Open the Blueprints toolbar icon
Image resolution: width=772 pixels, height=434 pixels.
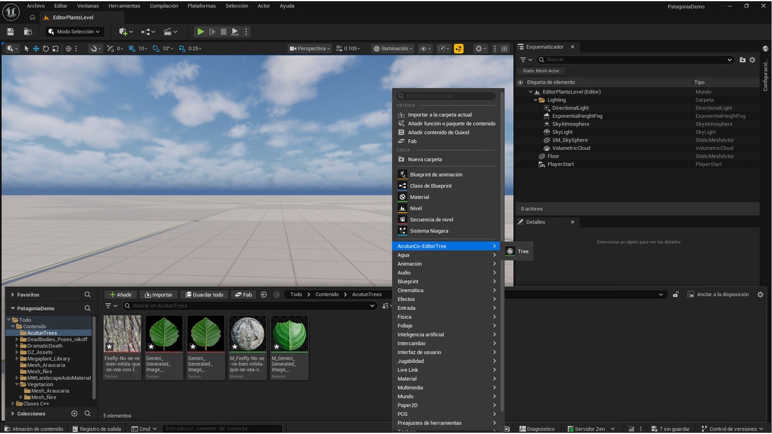148,31
